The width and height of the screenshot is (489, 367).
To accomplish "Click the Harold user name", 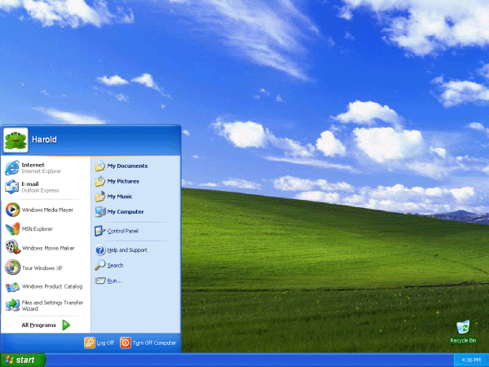I will 44,139.
